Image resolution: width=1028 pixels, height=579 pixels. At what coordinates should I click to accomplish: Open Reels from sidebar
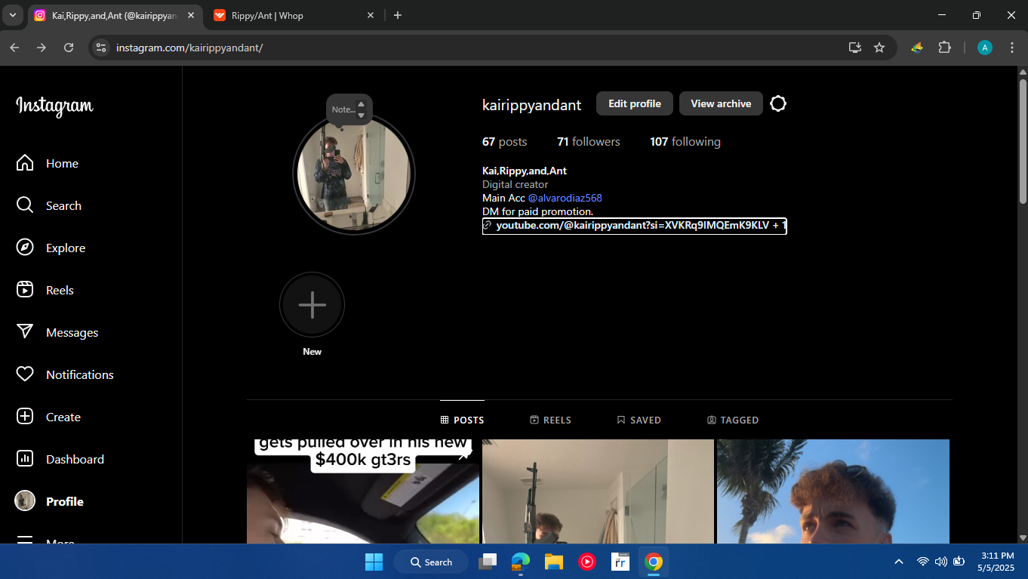pos(45,290)
